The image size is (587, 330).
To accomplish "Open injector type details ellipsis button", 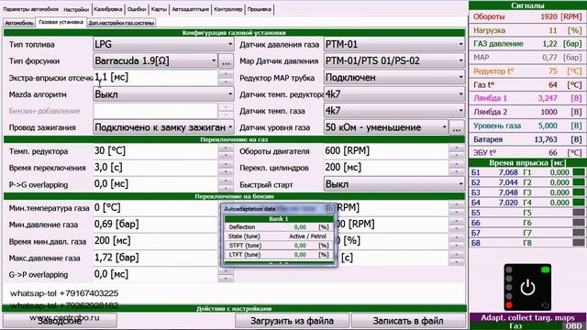I will 226,61.
